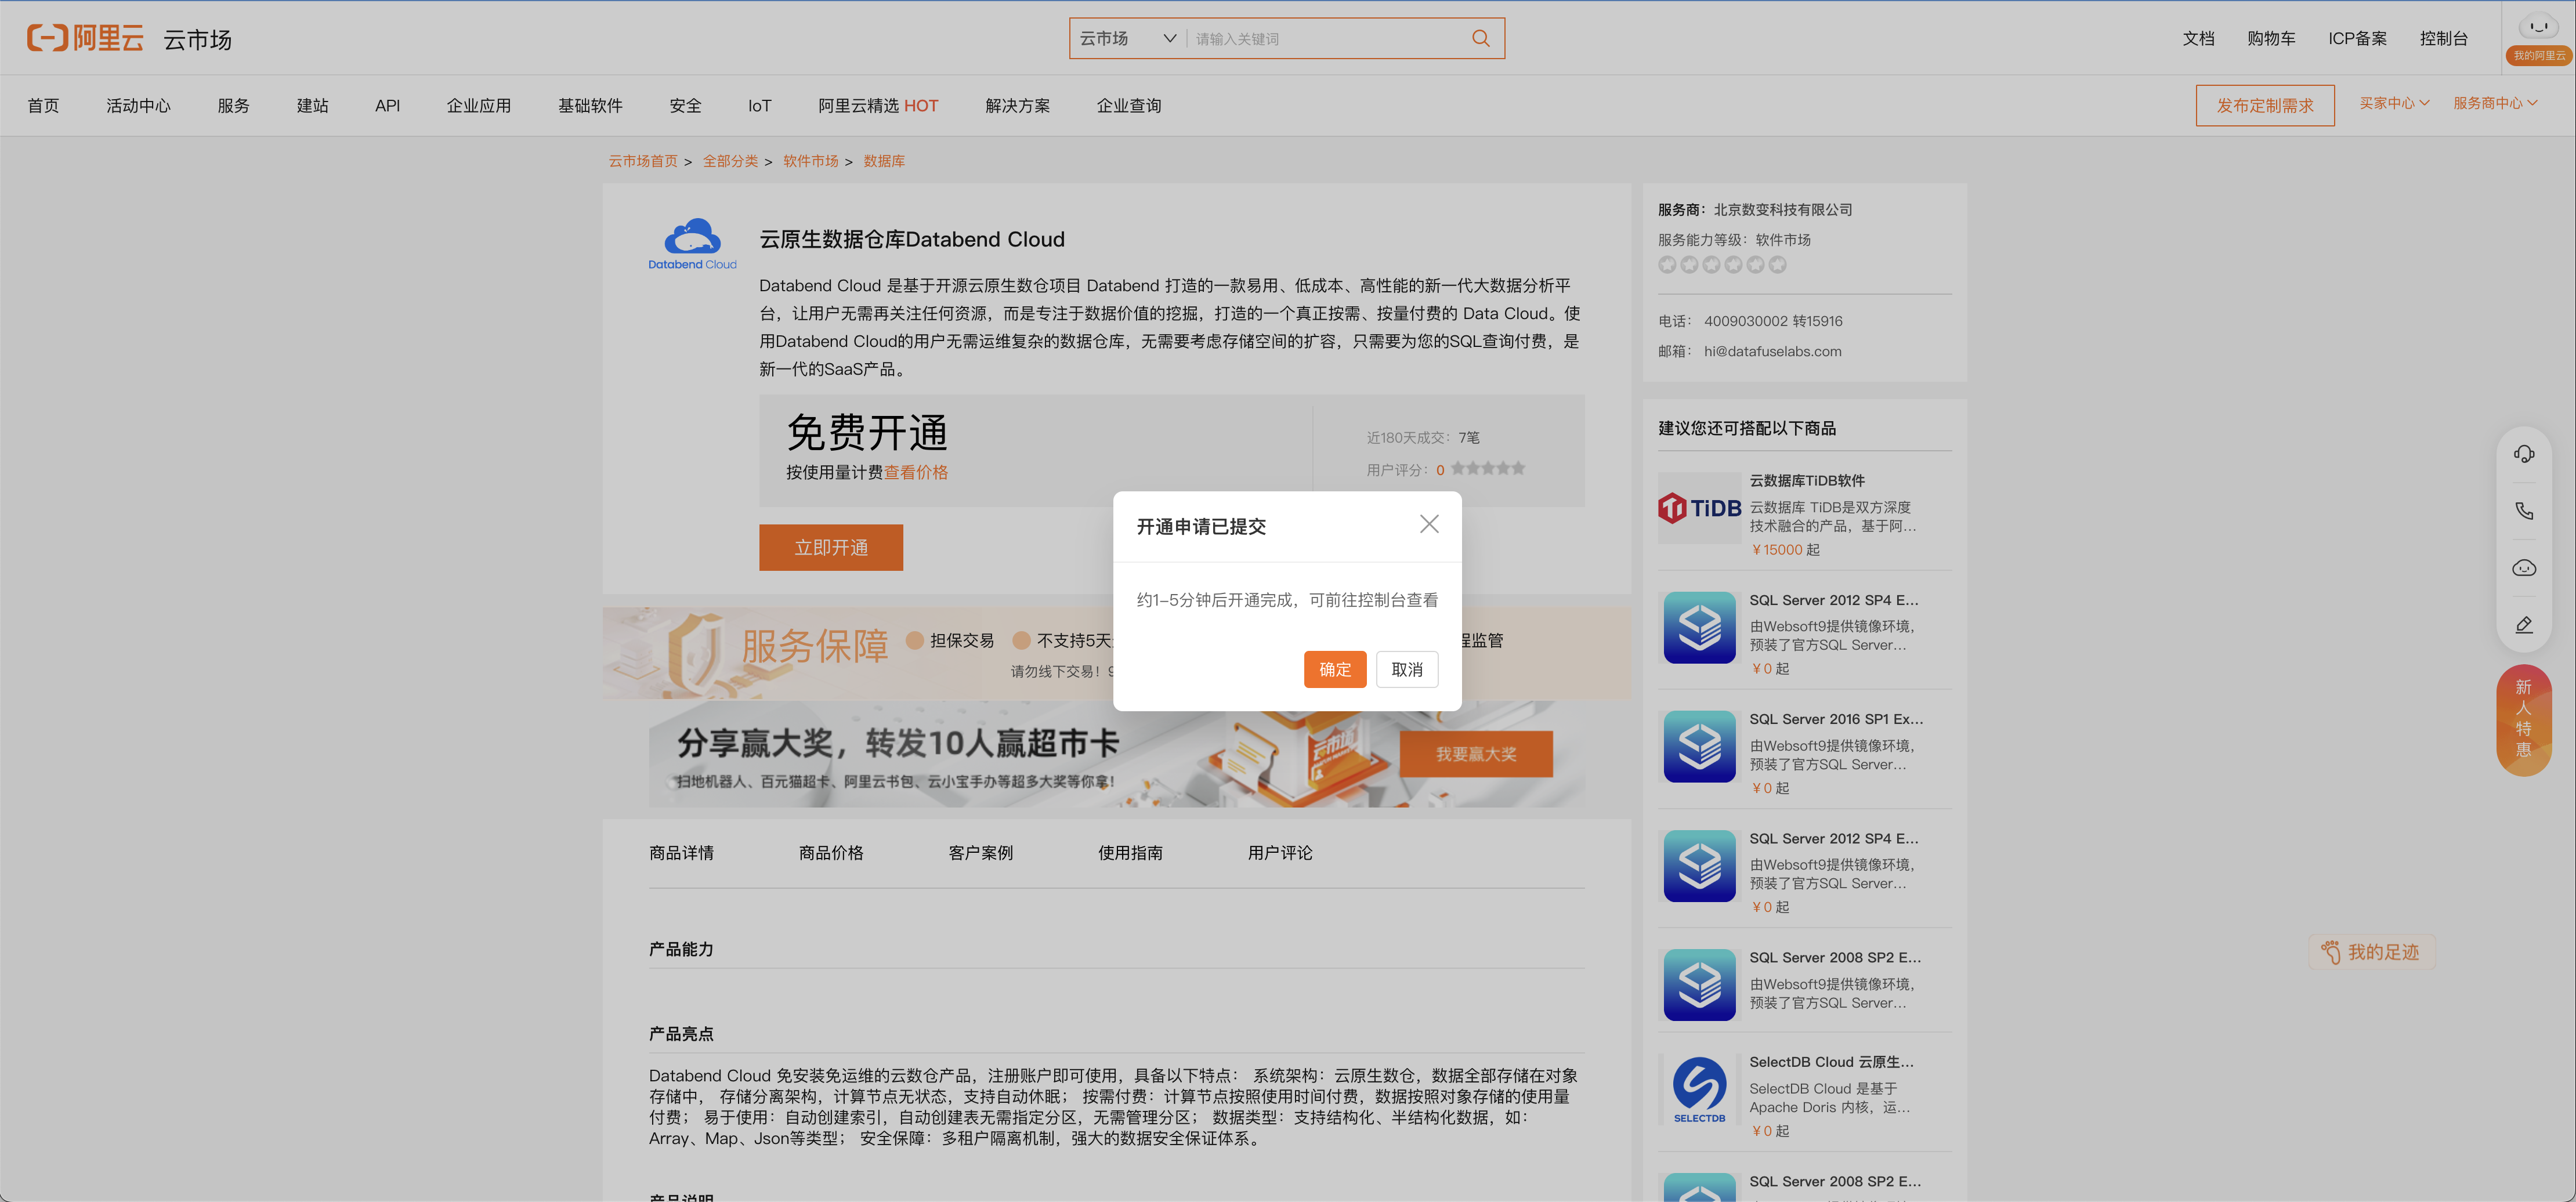The height and width of the screenshot is (1202, 2576).
Task: Open the 基础软件 nav item
Action: [x=590, y=105]
